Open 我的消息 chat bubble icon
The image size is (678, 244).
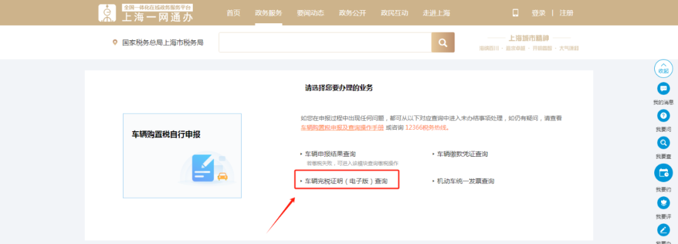(x=664, y=88)
